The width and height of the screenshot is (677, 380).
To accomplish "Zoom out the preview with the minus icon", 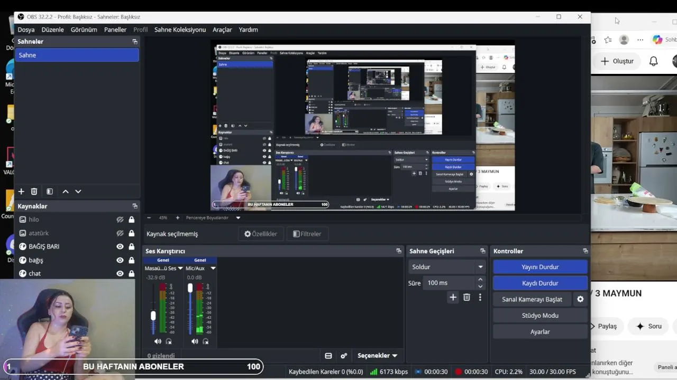I will 149,217.
